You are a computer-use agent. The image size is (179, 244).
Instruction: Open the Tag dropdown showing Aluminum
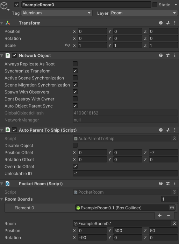pos(57,13)
